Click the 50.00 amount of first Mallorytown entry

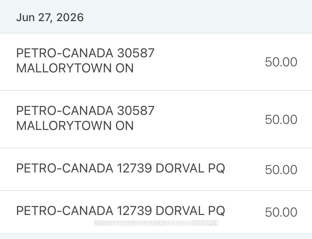281,62
